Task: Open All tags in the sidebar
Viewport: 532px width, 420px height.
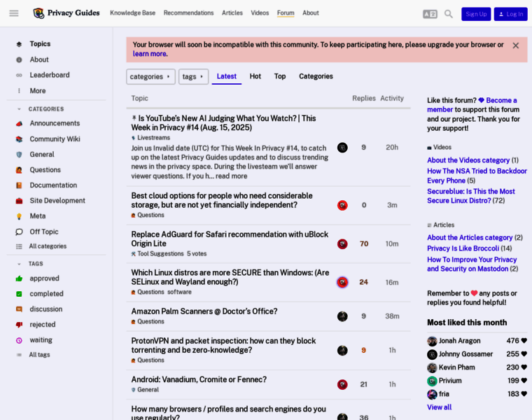Action: point(39,355)
